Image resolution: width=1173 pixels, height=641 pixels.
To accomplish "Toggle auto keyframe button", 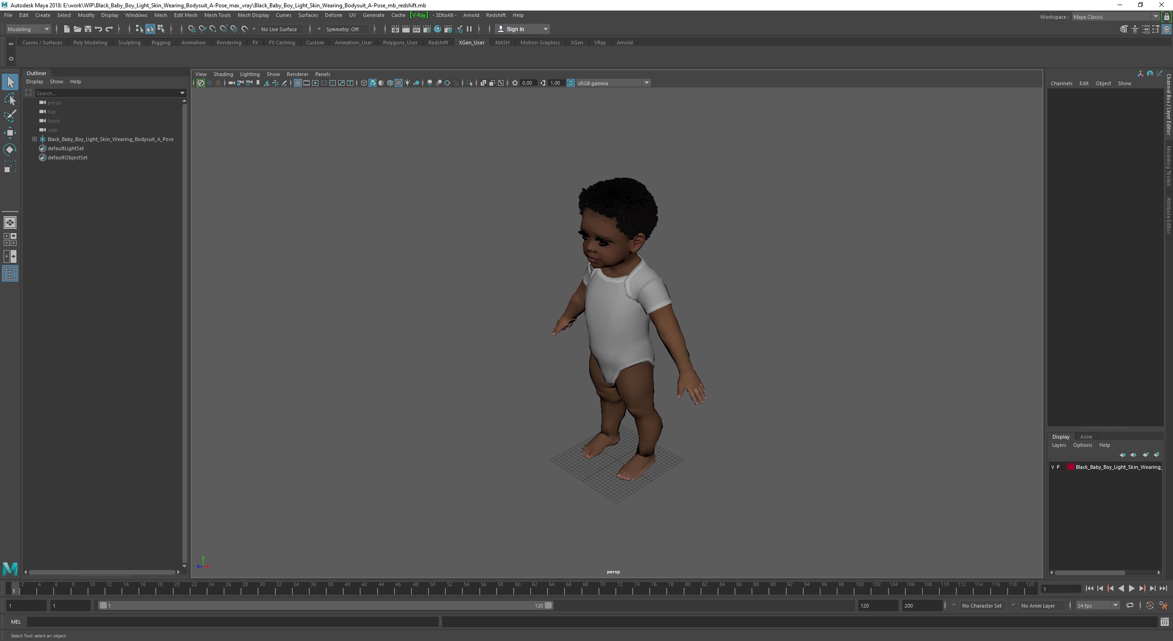I will 1150,605.
